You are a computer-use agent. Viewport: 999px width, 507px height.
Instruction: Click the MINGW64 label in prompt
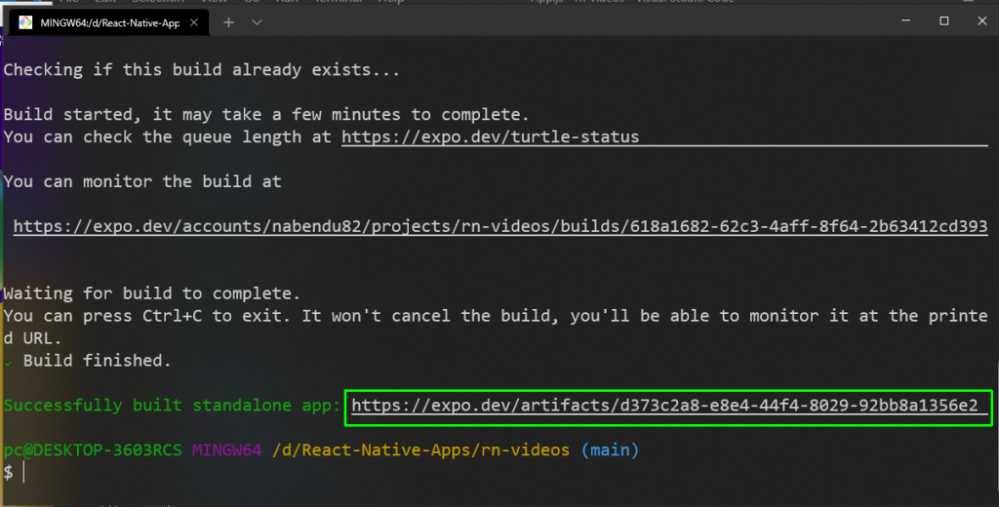pyautogui.click(x=226, y=449)
